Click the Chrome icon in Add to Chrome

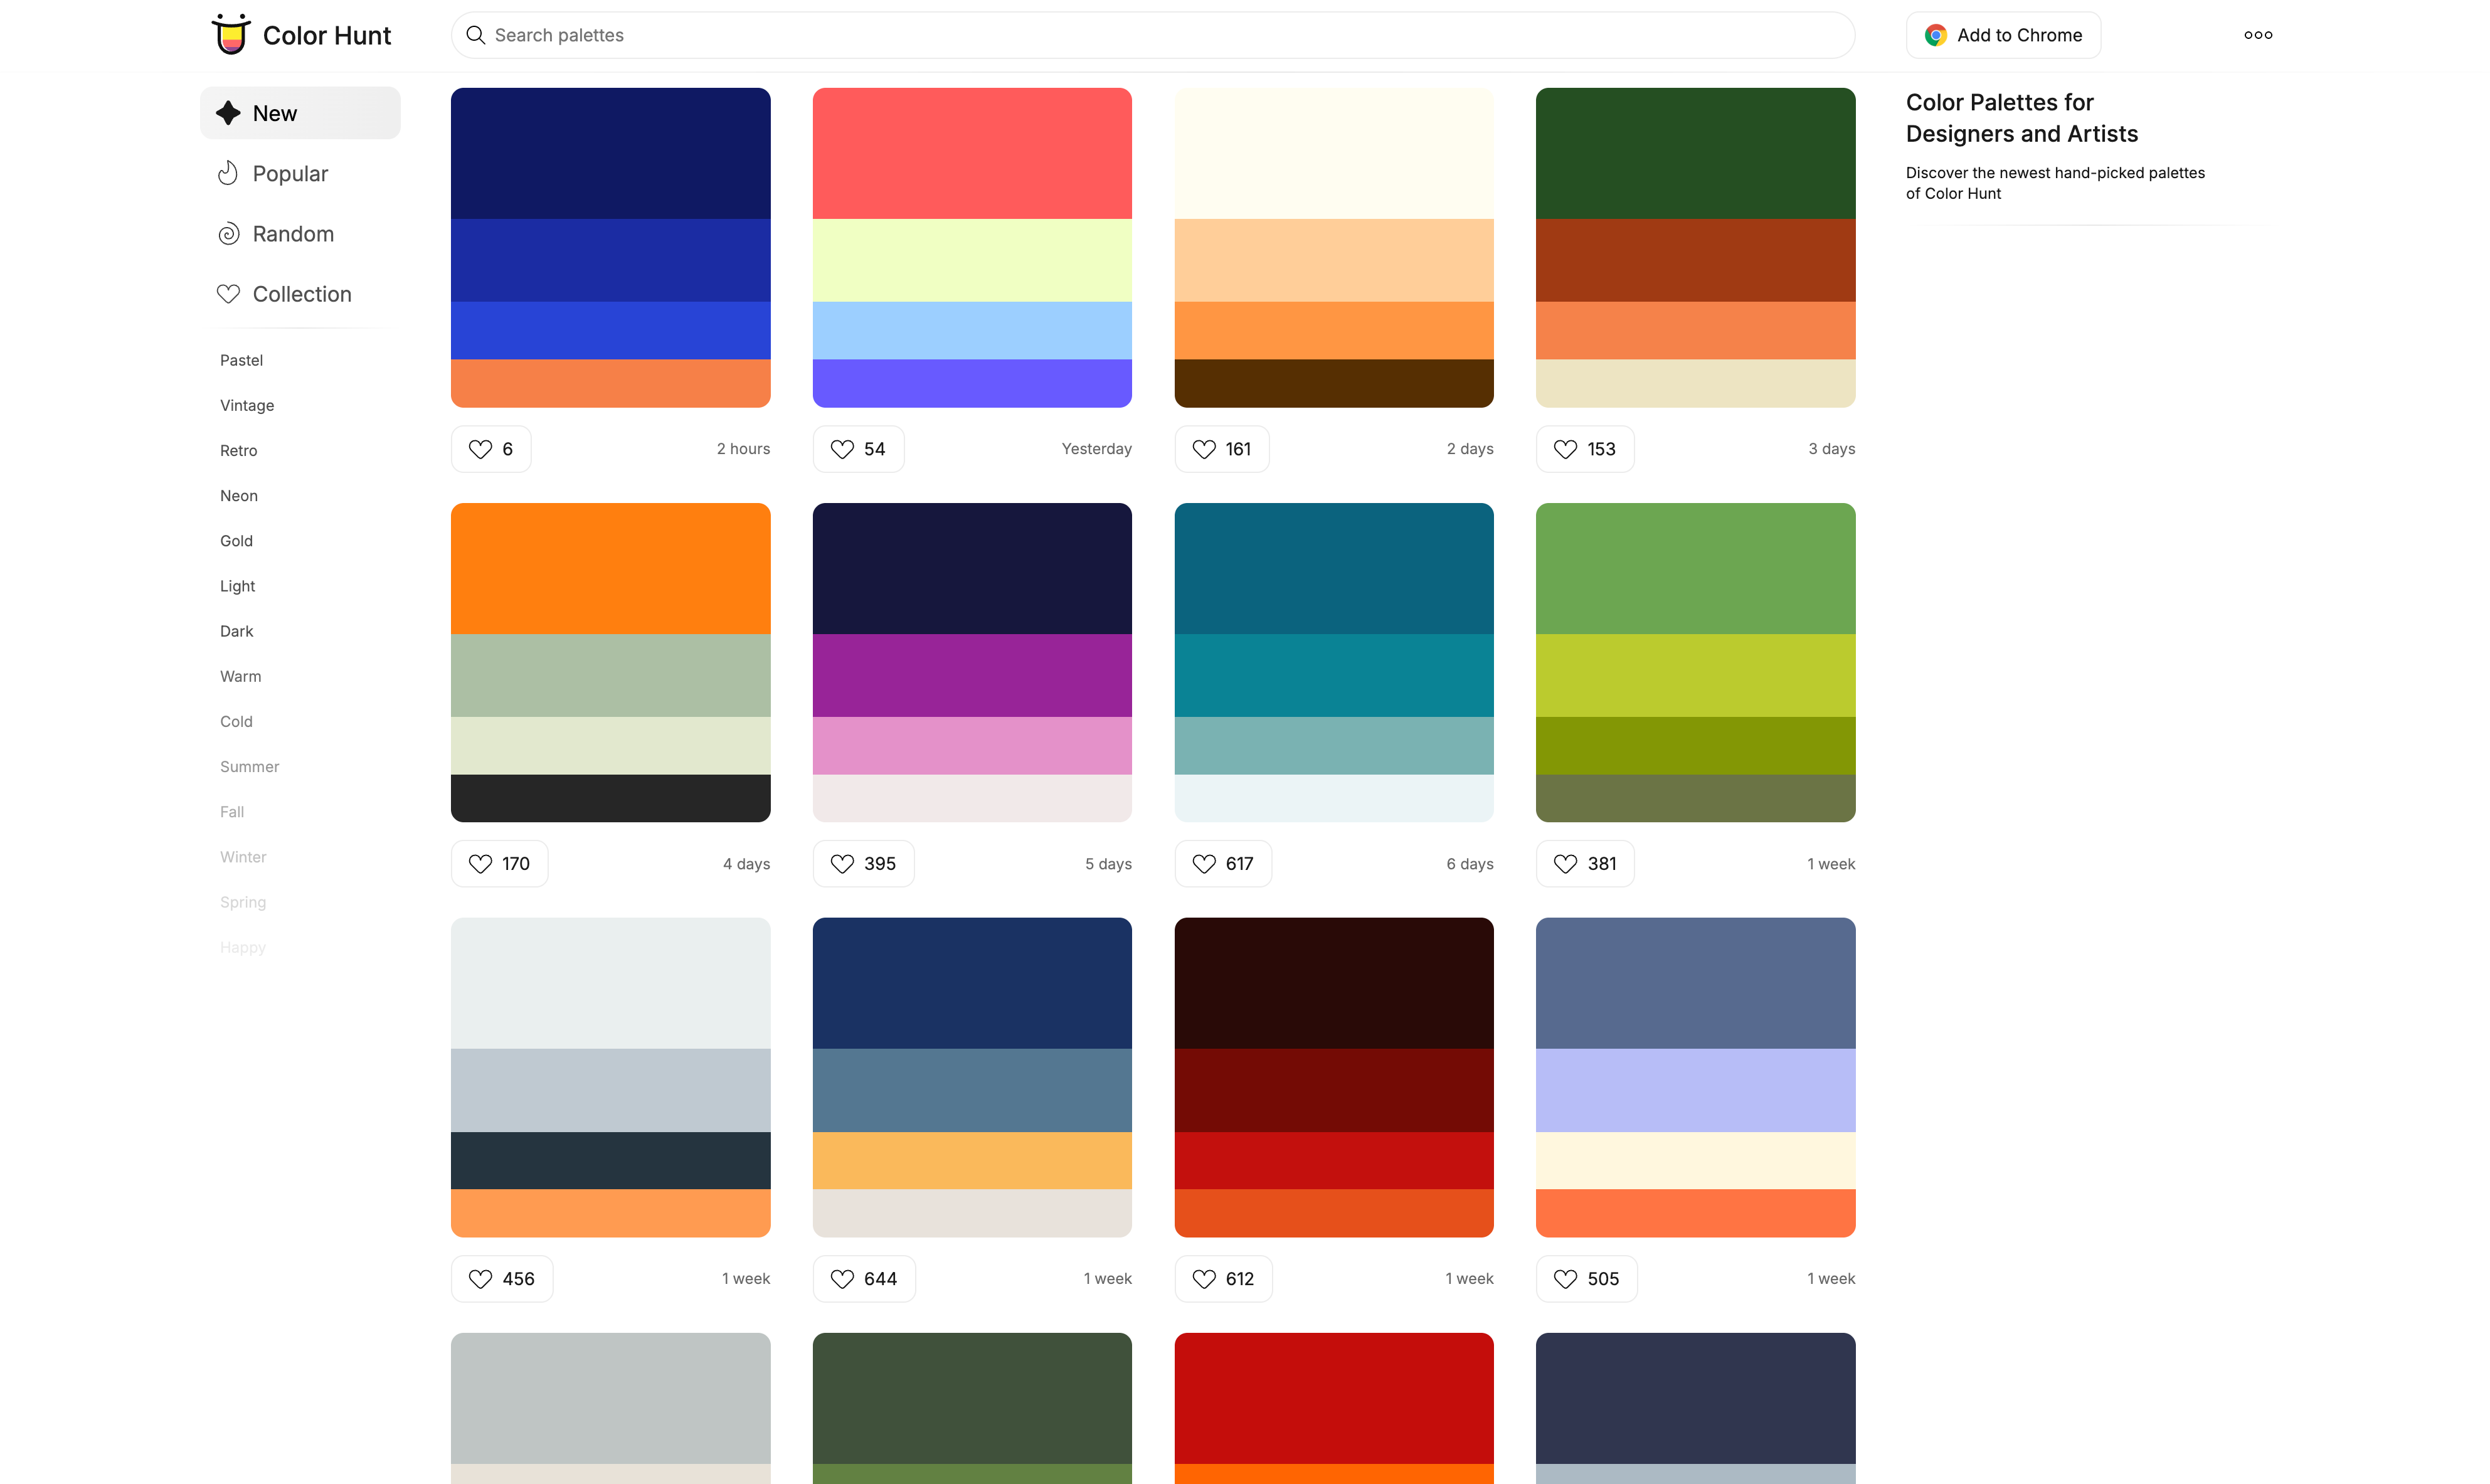(x=1935, y=35)
